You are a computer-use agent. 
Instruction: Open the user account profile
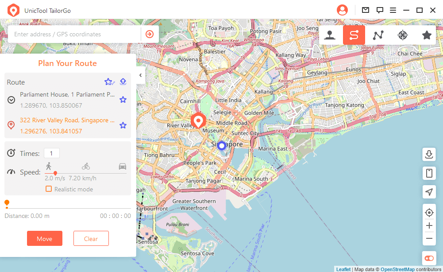(x=342, y=10)
